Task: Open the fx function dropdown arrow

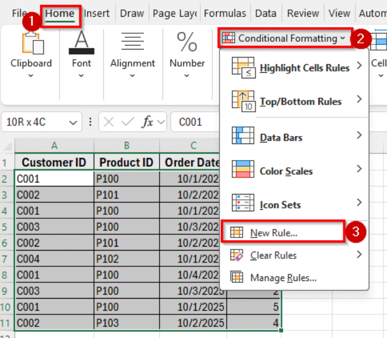Action: tap(161, 122)
